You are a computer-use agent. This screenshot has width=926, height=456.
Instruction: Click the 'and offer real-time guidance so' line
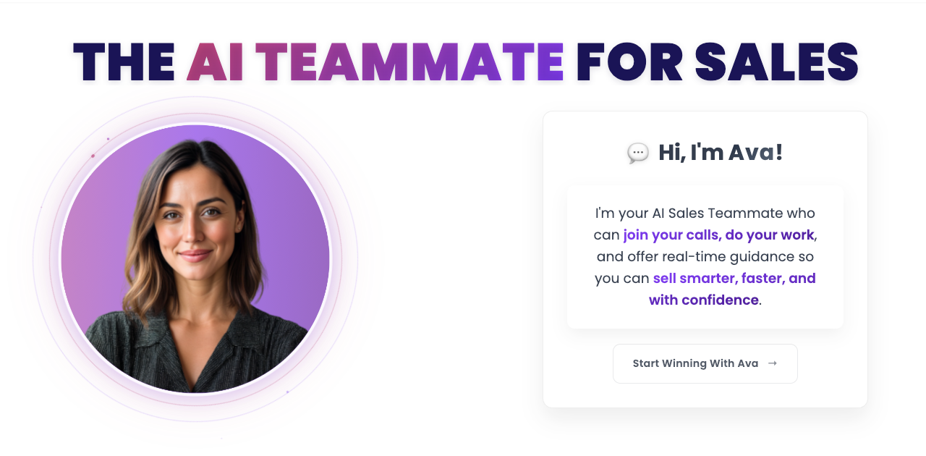705,256
